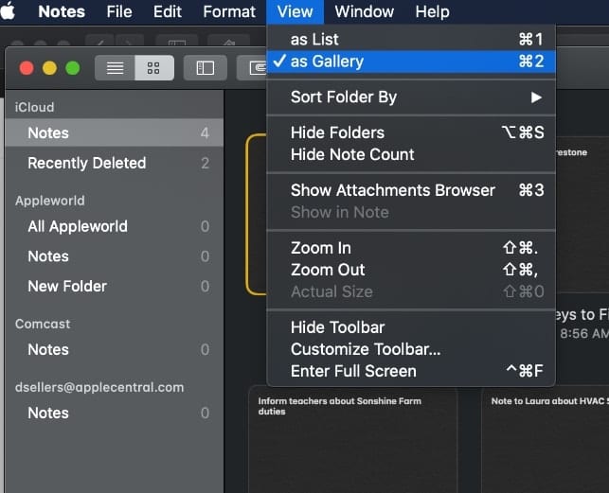Select Zoom In from View menu
The width and height of the screenshot is (609, 493).
[320, 248]
